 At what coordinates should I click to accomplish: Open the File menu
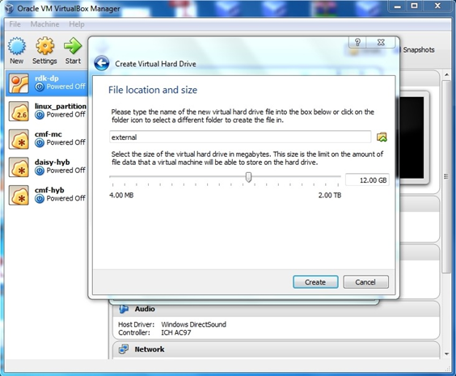15,24
